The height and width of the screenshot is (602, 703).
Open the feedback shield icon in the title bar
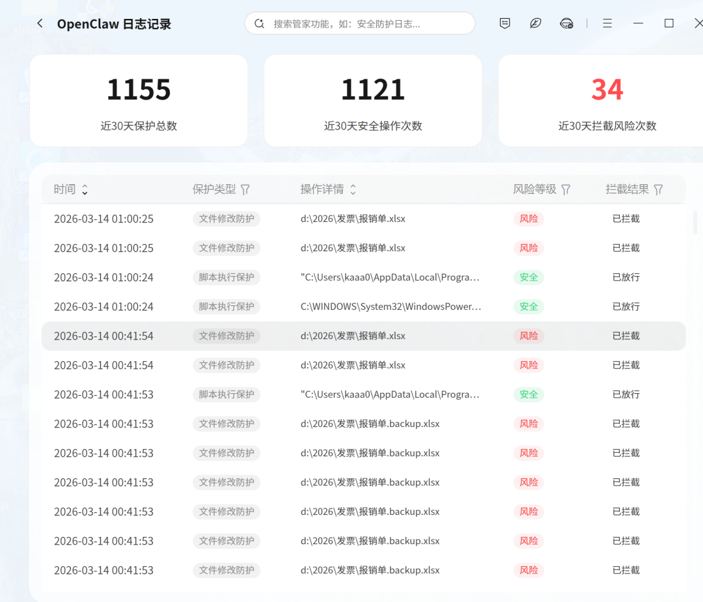click(504, 23)
